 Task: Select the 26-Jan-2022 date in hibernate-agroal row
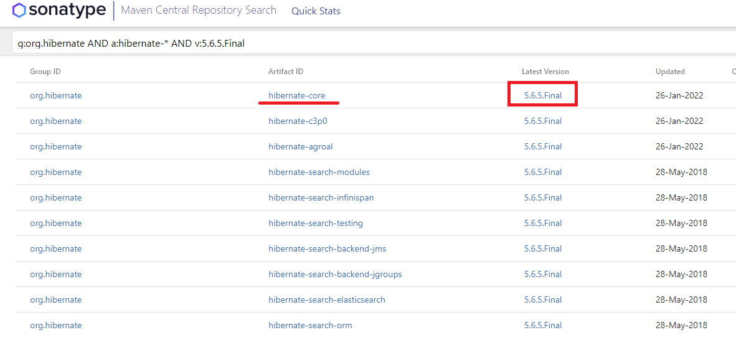click(679, 146)
